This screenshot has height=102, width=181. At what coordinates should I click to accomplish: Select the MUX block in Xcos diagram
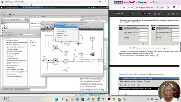tap(82, 55)
